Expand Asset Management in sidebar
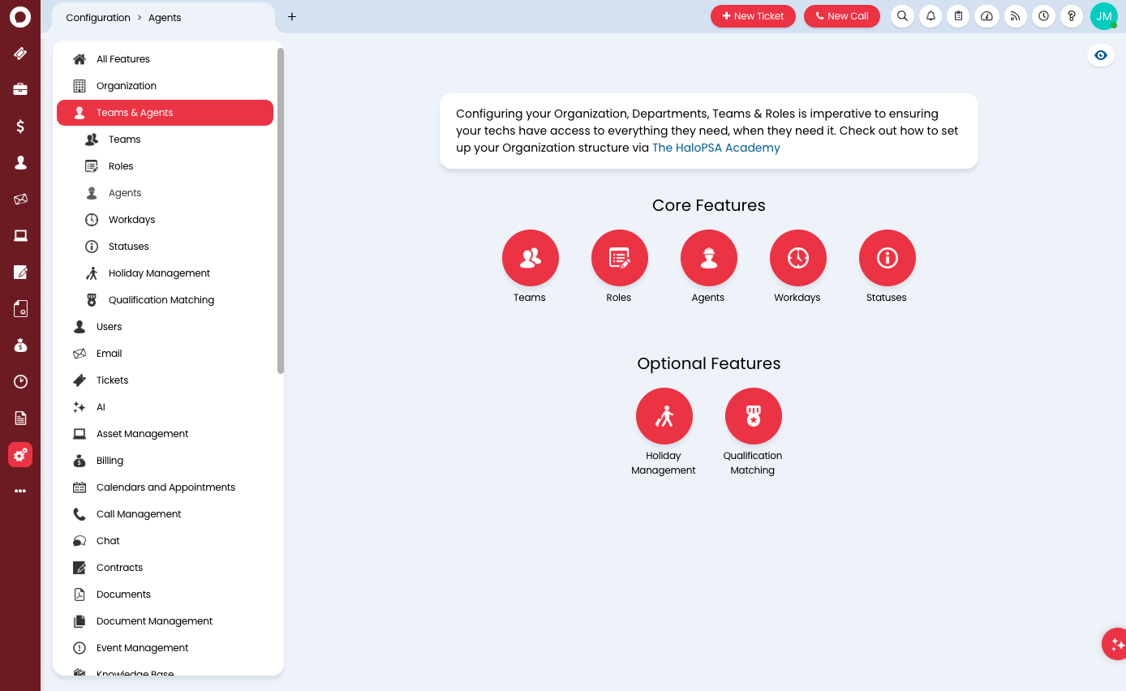The image size is (1126, 691). (165, 434)
